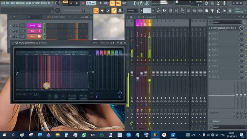Expand the Slot 2 arrow in mixer
The width and height of the screenshot is (247, 139).
tap(210, 34)
